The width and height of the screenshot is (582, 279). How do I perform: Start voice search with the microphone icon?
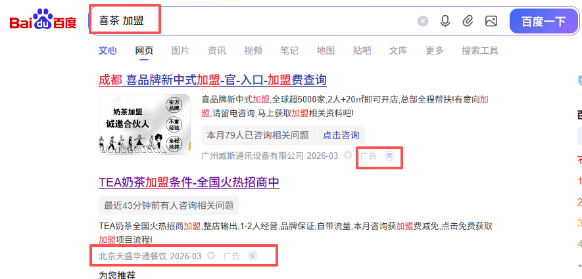(x=445, y=21)
